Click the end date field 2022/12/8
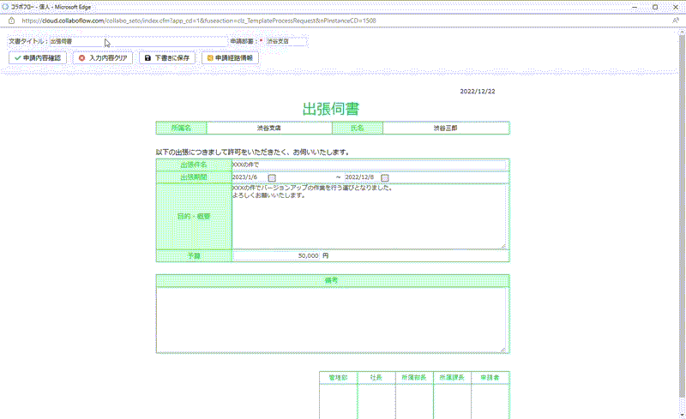Image resolution: width=686 pixels, height=419 pixels. tap(362, 177)
